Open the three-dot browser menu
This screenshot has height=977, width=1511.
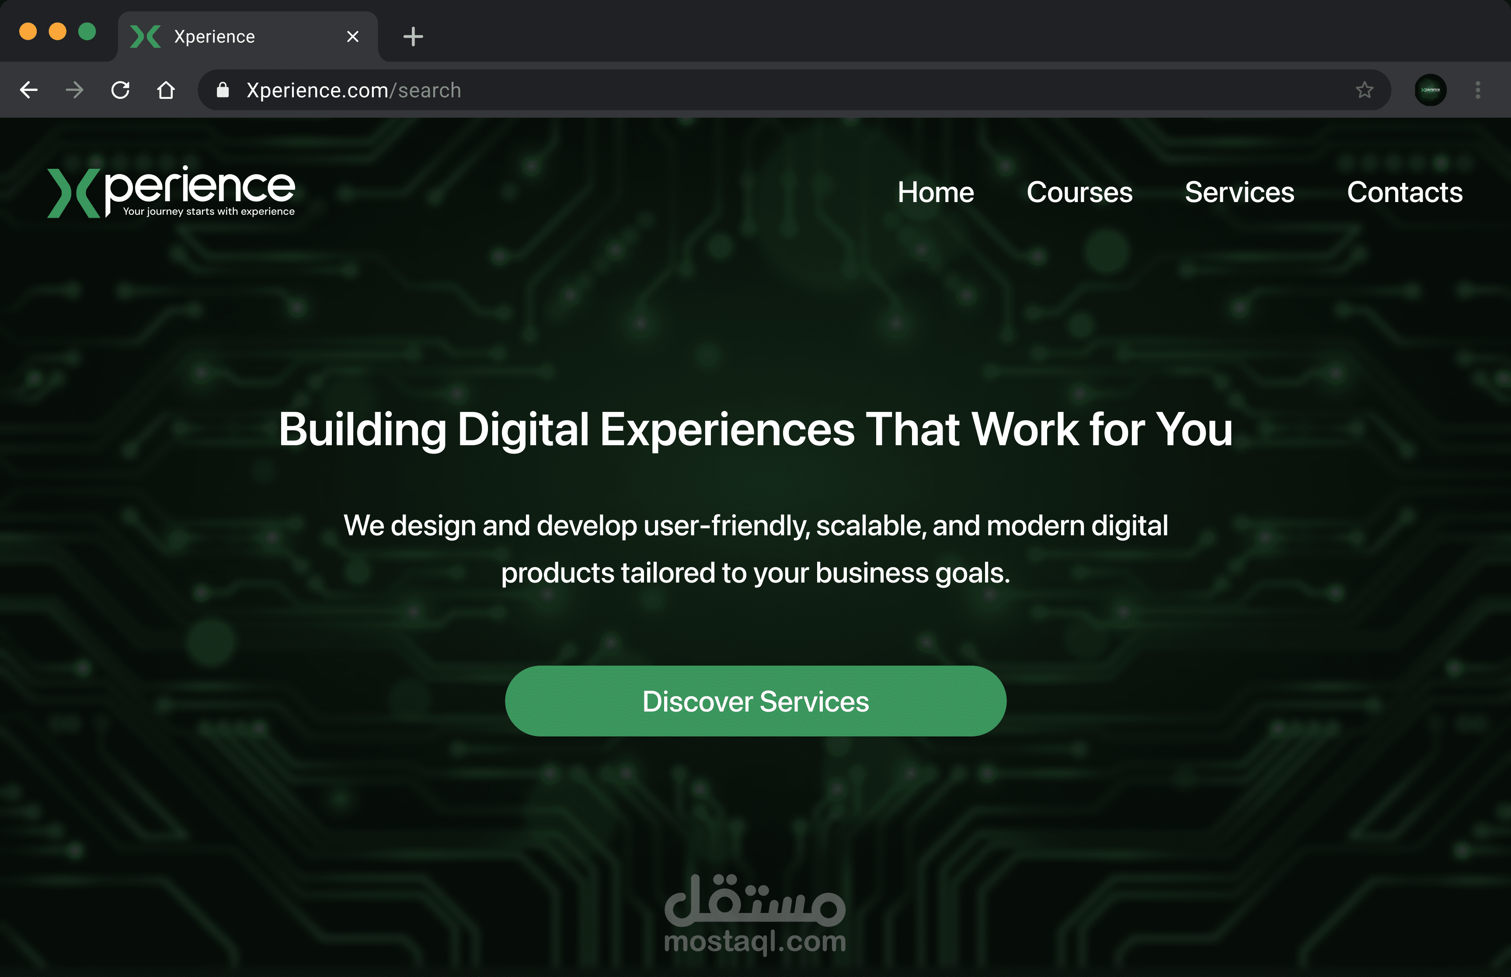tap(1478, 90)
